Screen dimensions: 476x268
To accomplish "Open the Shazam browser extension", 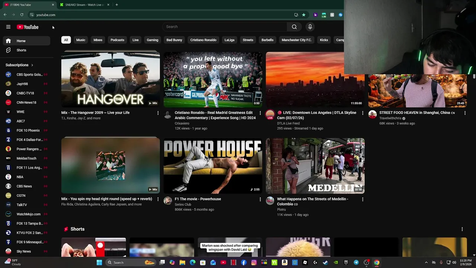I will (340, 15).
